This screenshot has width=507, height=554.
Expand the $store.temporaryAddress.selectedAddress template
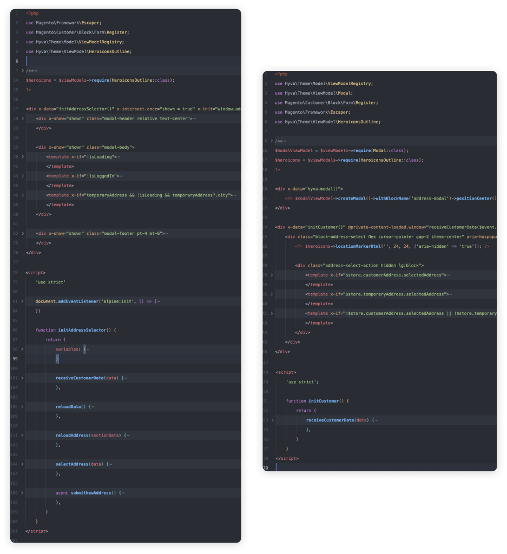tap(272, 294)
